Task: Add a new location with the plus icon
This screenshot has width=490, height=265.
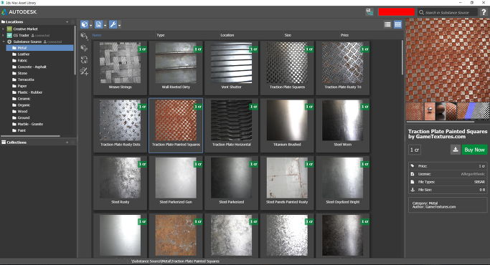Action: [67, 22]
